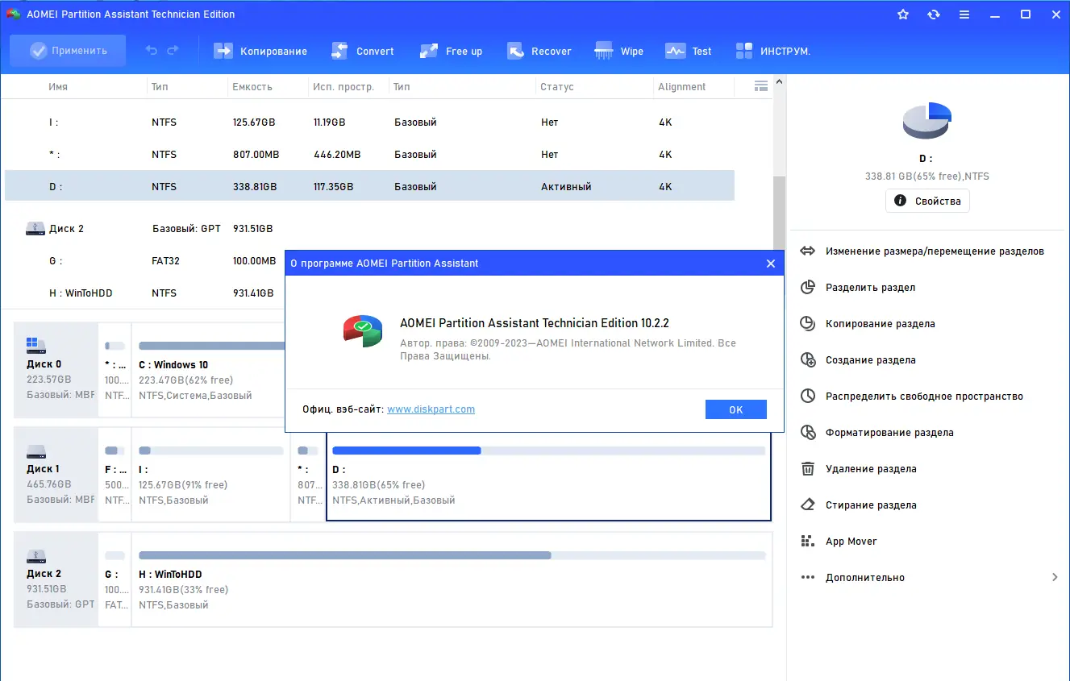Click the partition list scrollbar up arrow
The width and height of the screenshot is (1070, 681).
pyautogui.click(x=779, y=82)
